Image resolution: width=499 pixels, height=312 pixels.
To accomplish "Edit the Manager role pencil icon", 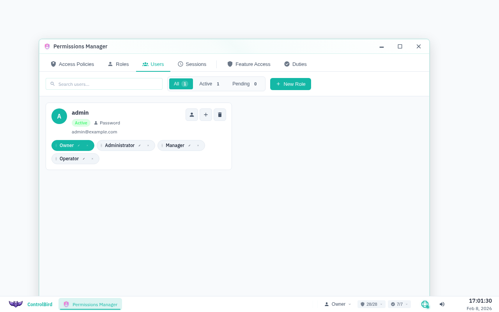I will pos(189,145).
